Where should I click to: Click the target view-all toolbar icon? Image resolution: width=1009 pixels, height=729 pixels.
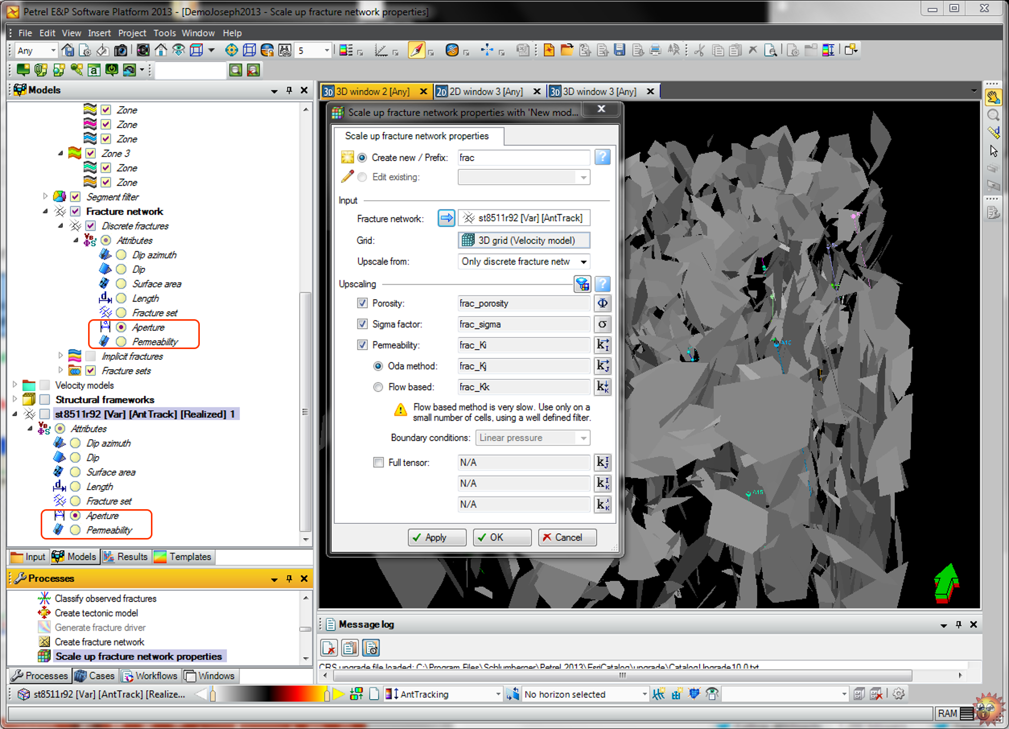(x=231, y=50)
